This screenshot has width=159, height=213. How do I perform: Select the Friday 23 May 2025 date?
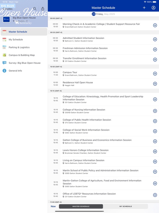[103, 14]
